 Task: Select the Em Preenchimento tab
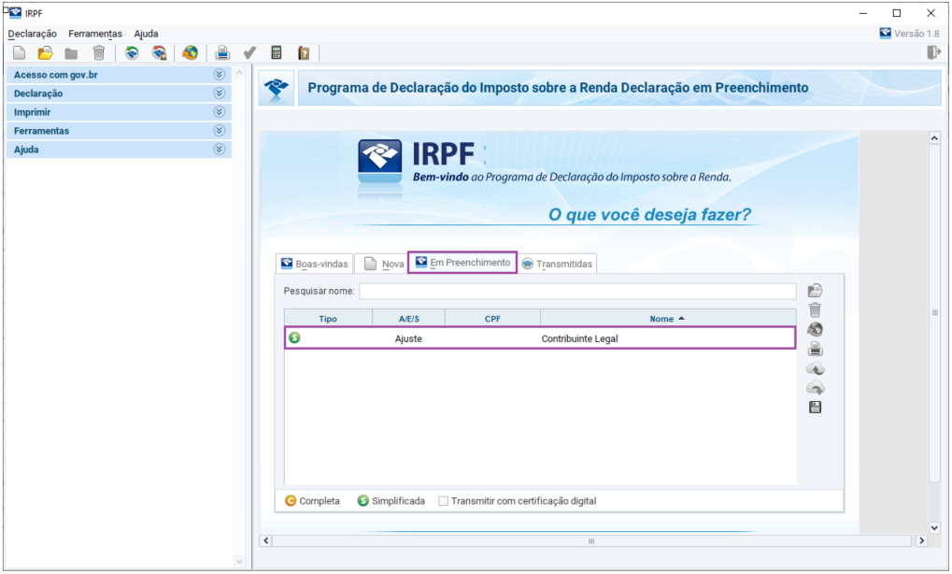pos(462,263)
